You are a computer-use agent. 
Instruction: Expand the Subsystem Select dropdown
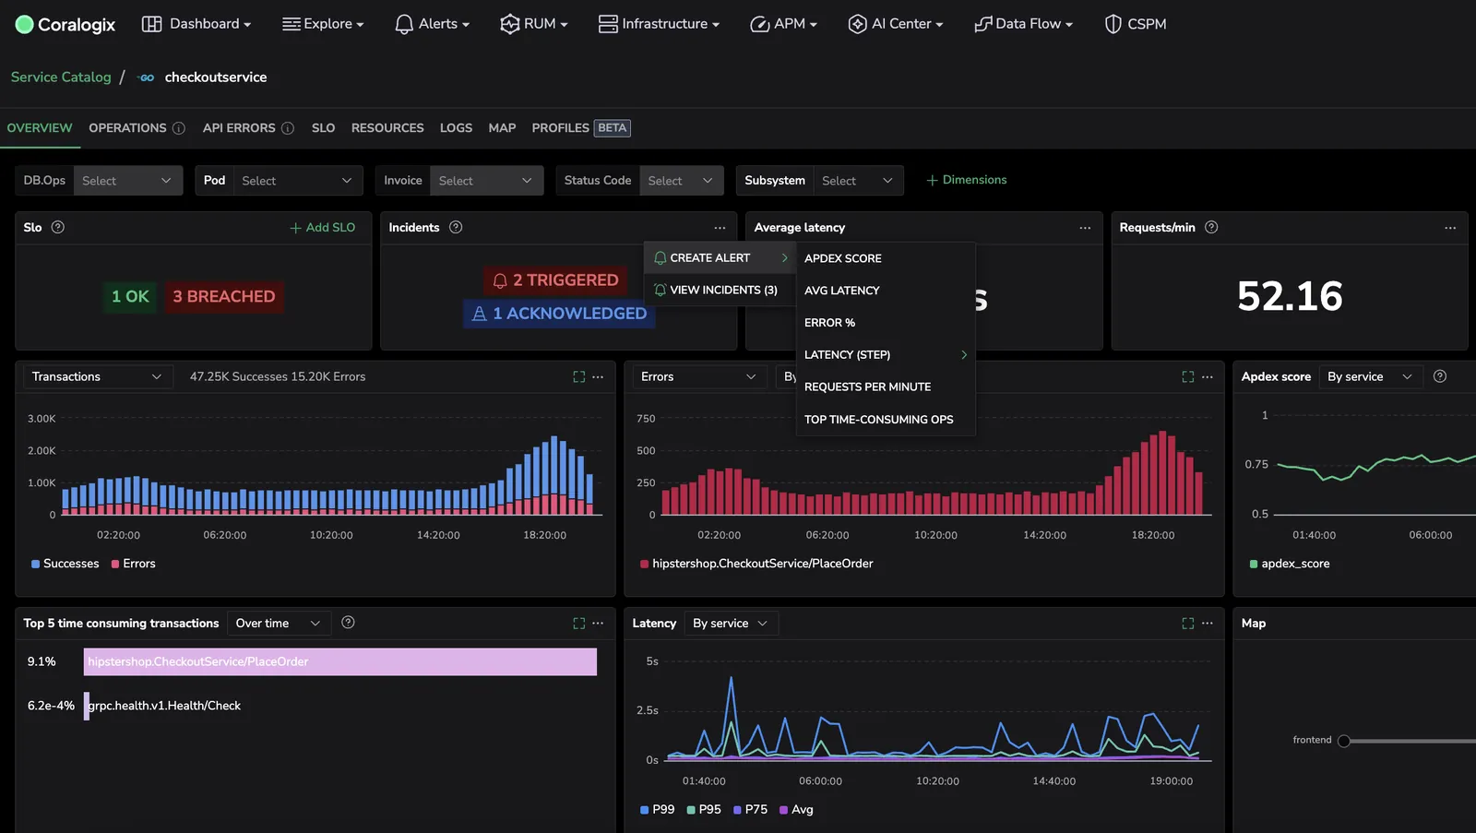pyautogui.click(x=858, y=181)
